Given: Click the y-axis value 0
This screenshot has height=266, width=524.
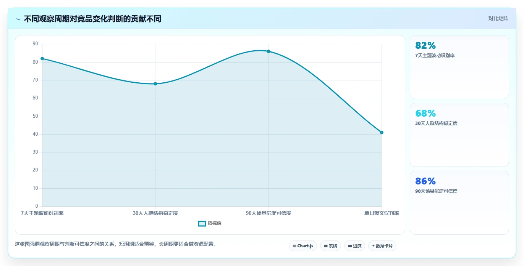Looking at the screenshot, I should [x=37, y=206].
